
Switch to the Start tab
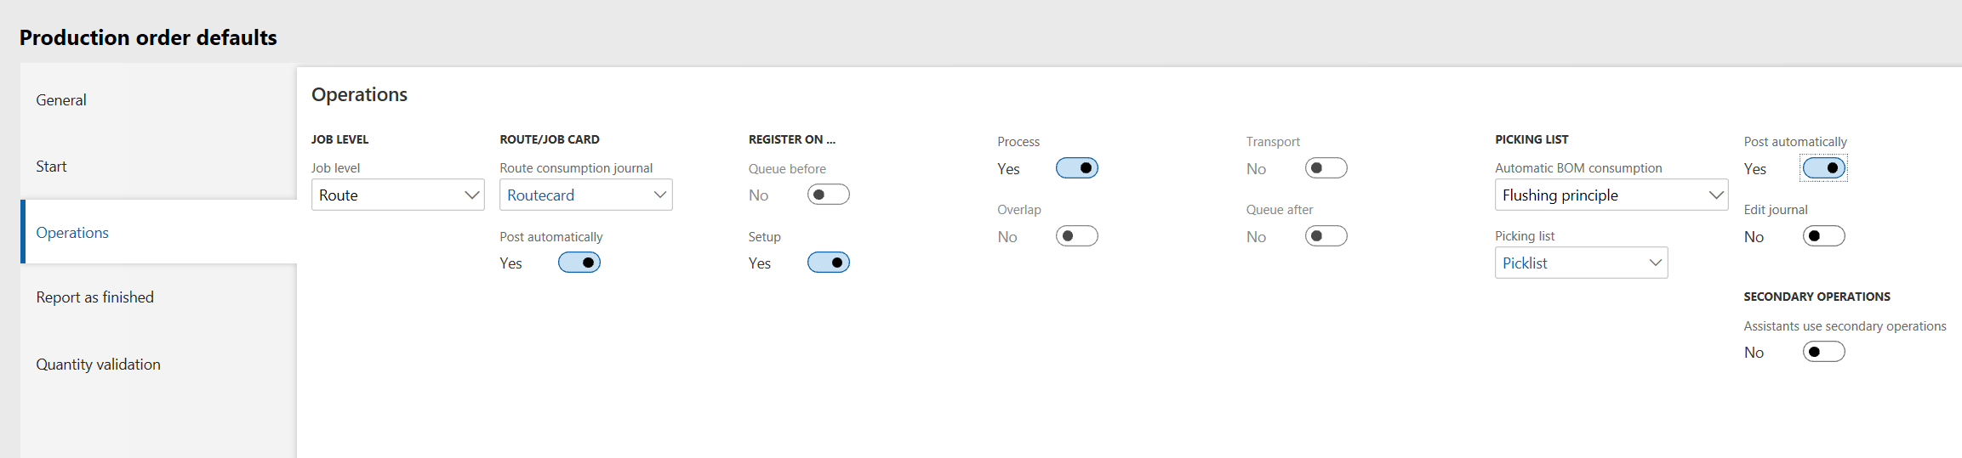click(51, 167)
